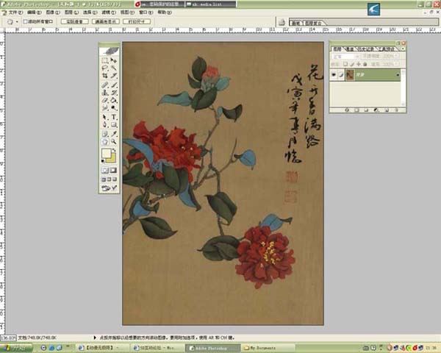Open the 文件 (File) menu

coord(14,13)
